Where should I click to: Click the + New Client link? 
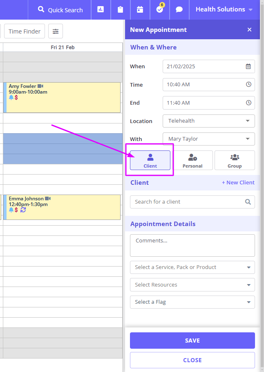(x=238, y=183)
